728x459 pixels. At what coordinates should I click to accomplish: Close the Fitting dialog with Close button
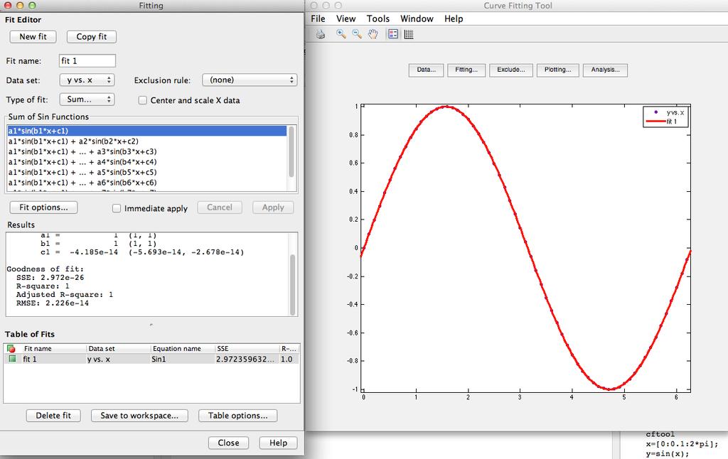(x=228, y=443)
